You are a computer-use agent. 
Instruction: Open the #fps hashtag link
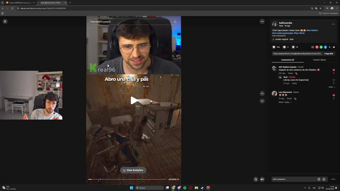tap(296, 33)
